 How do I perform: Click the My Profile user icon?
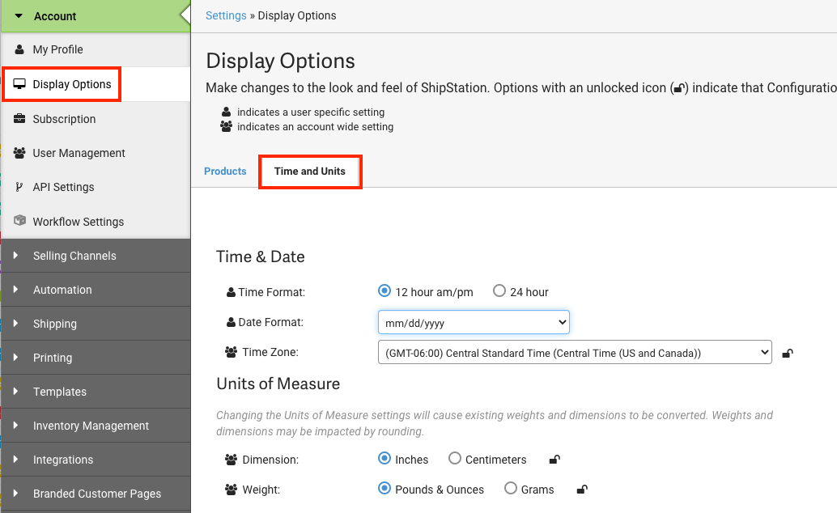[x=19, y=49]
